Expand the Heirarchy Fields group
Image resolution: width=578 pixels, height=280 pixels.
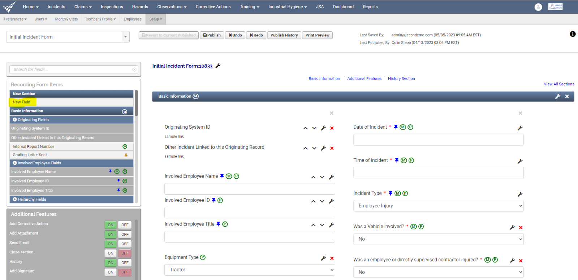pos(15,199)
